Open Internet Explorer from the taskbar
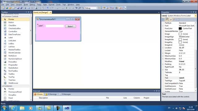 pos(13,108)
